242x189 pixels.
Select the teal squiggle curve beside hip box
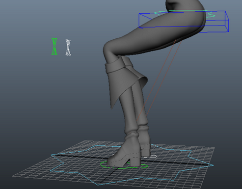pyautogui.click(x=210, y=15)
